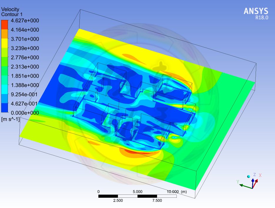The width and height of the screenshot is (275, 208).
Task: Click the 4.164e+000 legend value
Action: click(25, 30)
